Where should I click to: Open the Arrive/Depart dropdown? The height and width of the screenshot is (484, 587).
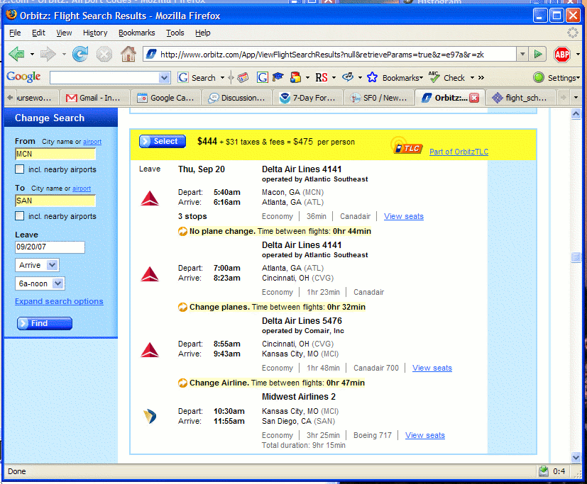coord(37,265)
